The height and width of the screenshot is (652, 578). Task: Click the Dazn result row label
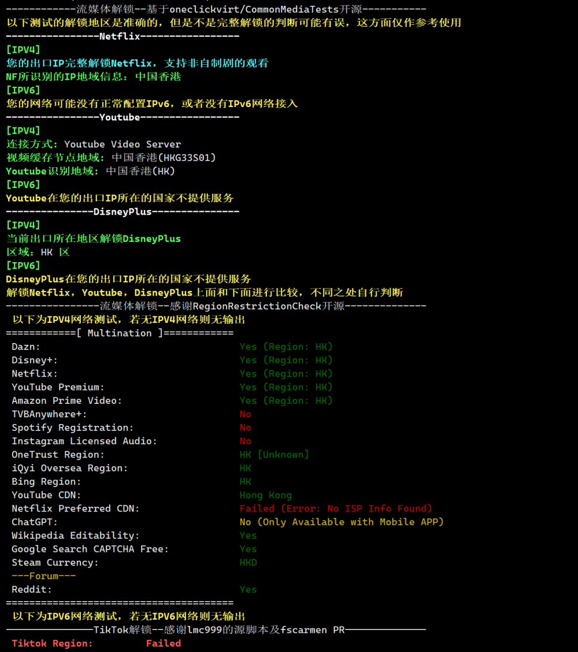(x=26, y=347)
